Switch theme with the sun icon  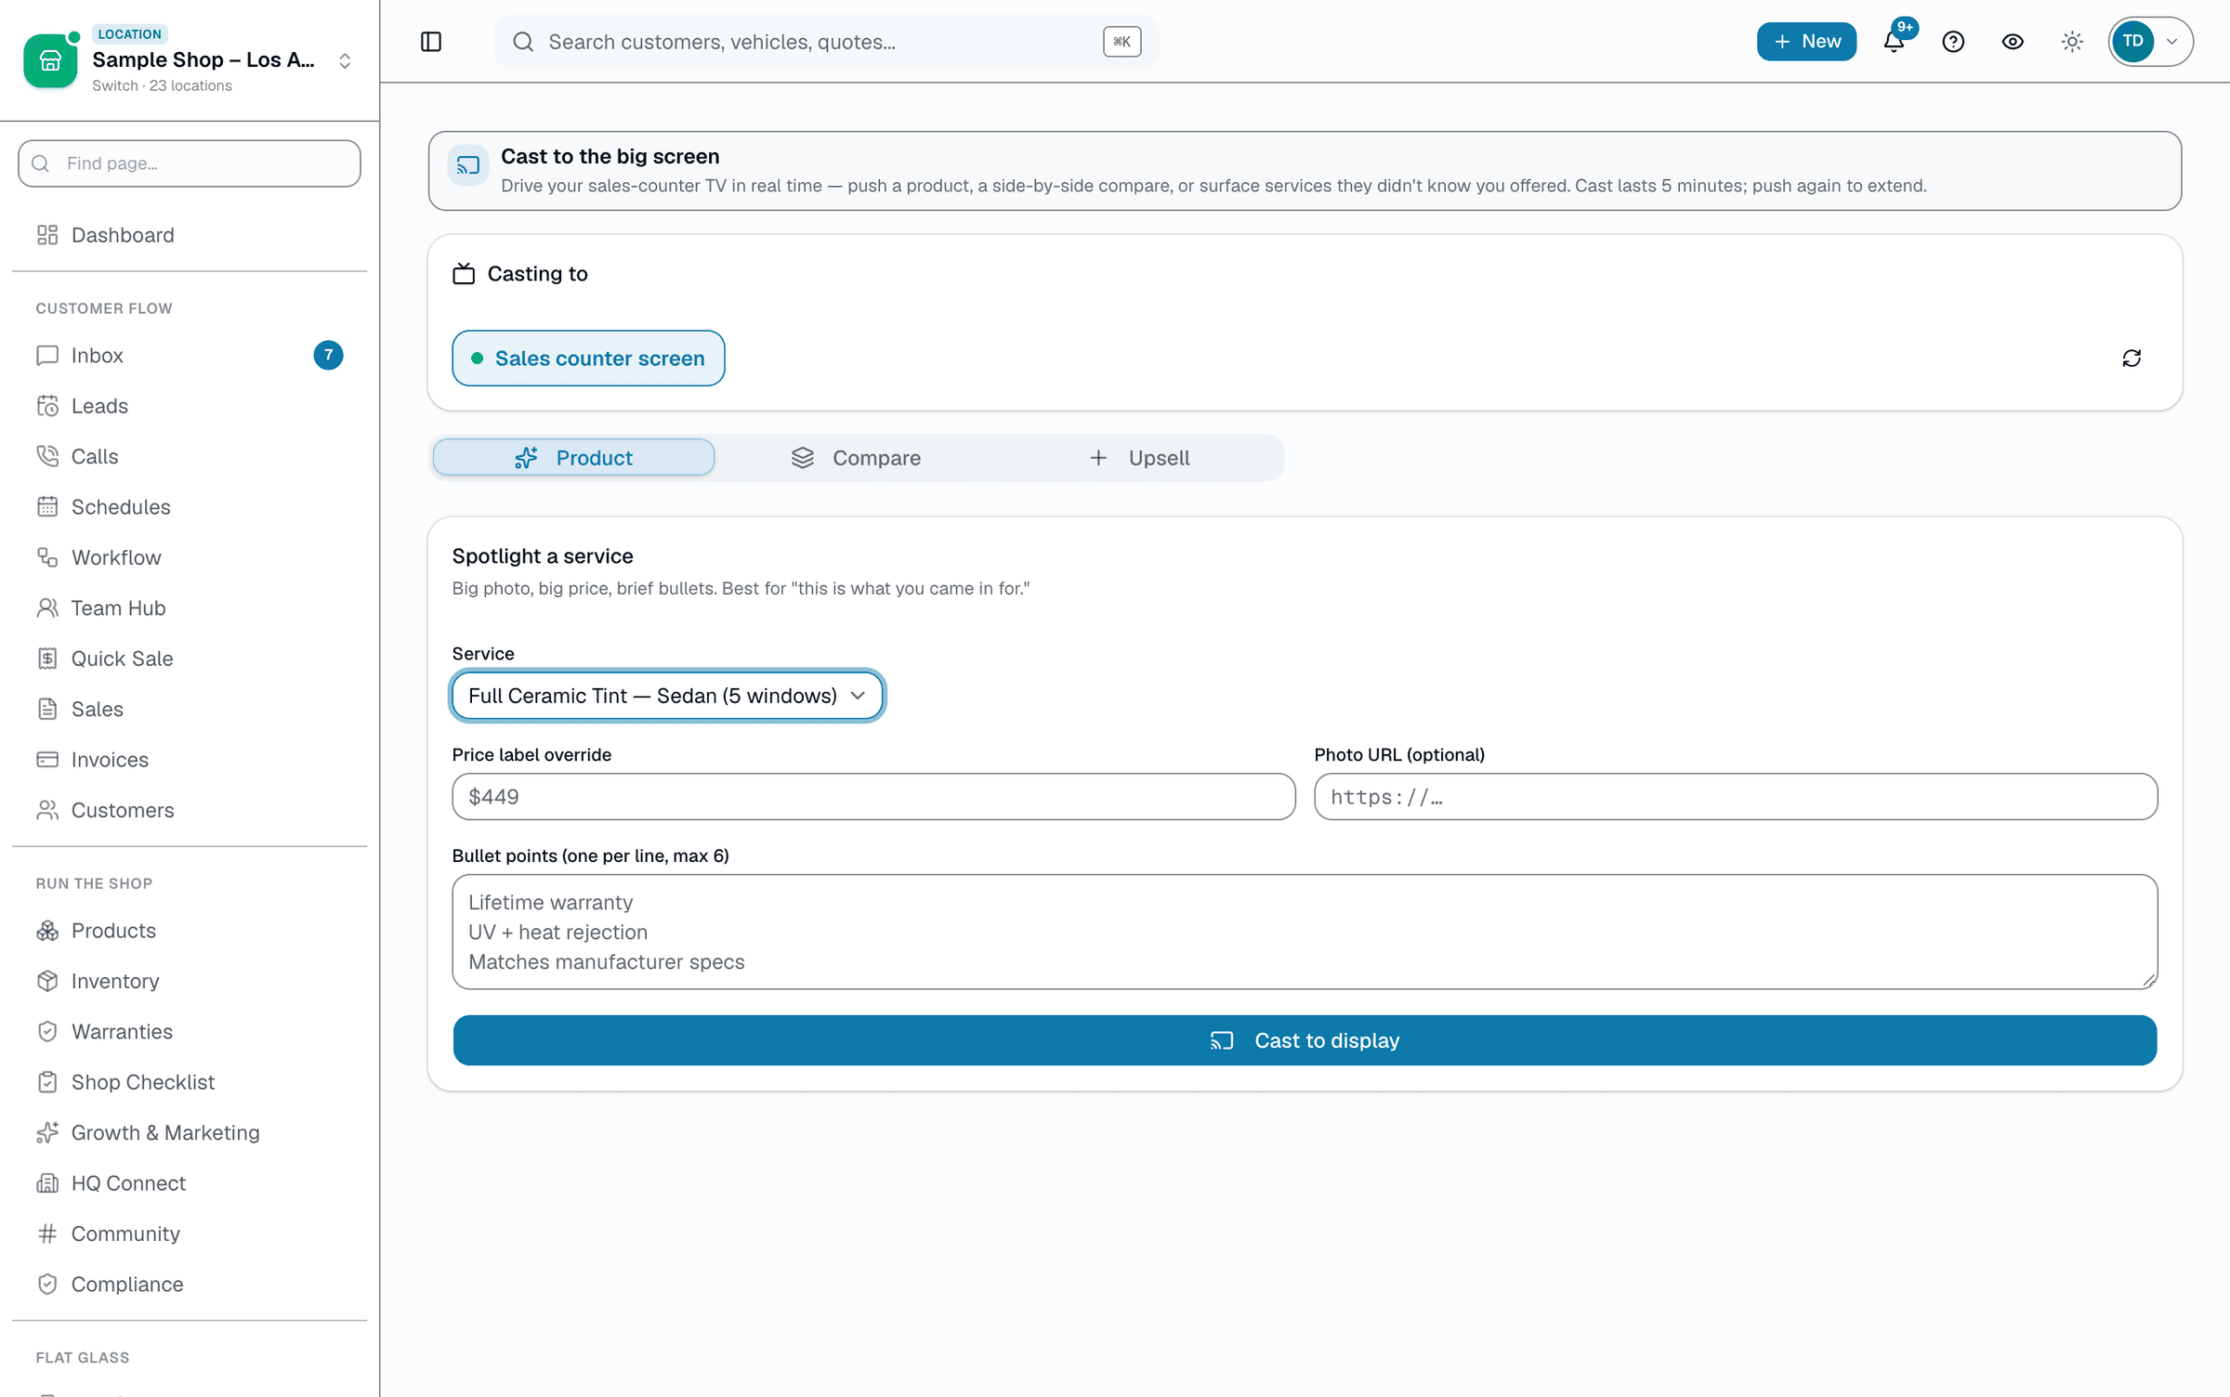pyautogui.click(x=2072, y=42)
